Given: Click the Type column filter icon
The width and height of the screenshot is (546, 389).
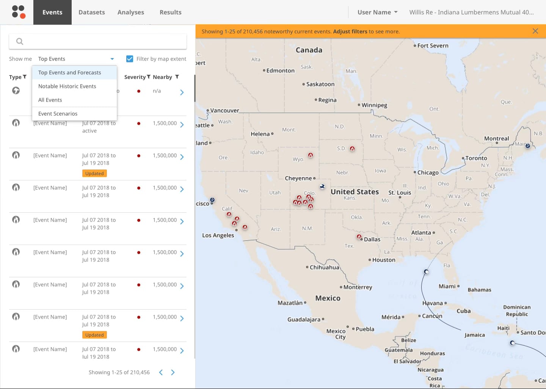Looking at the screenshot, I should click(25, 77).
